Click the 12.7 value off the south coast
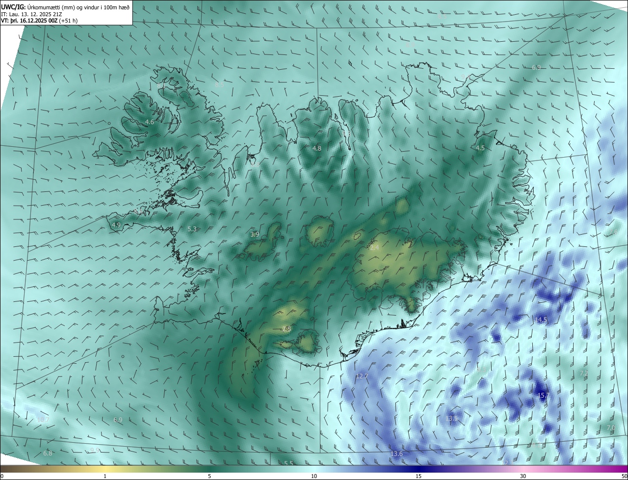 click(x=362, y=376)
